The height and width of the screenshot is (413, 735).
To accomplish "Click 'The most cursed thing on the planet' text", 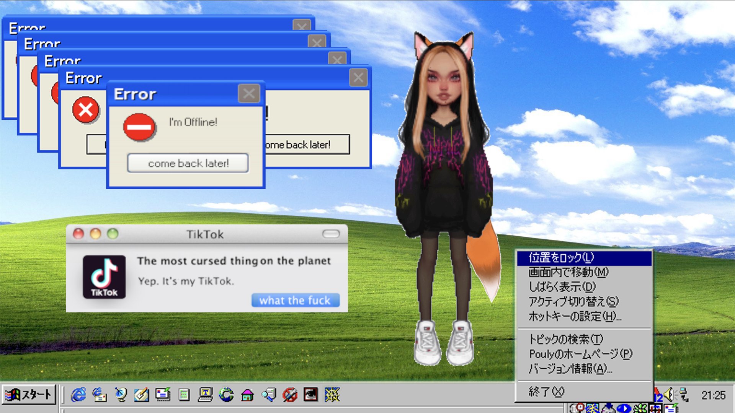I will coord(234,261).
